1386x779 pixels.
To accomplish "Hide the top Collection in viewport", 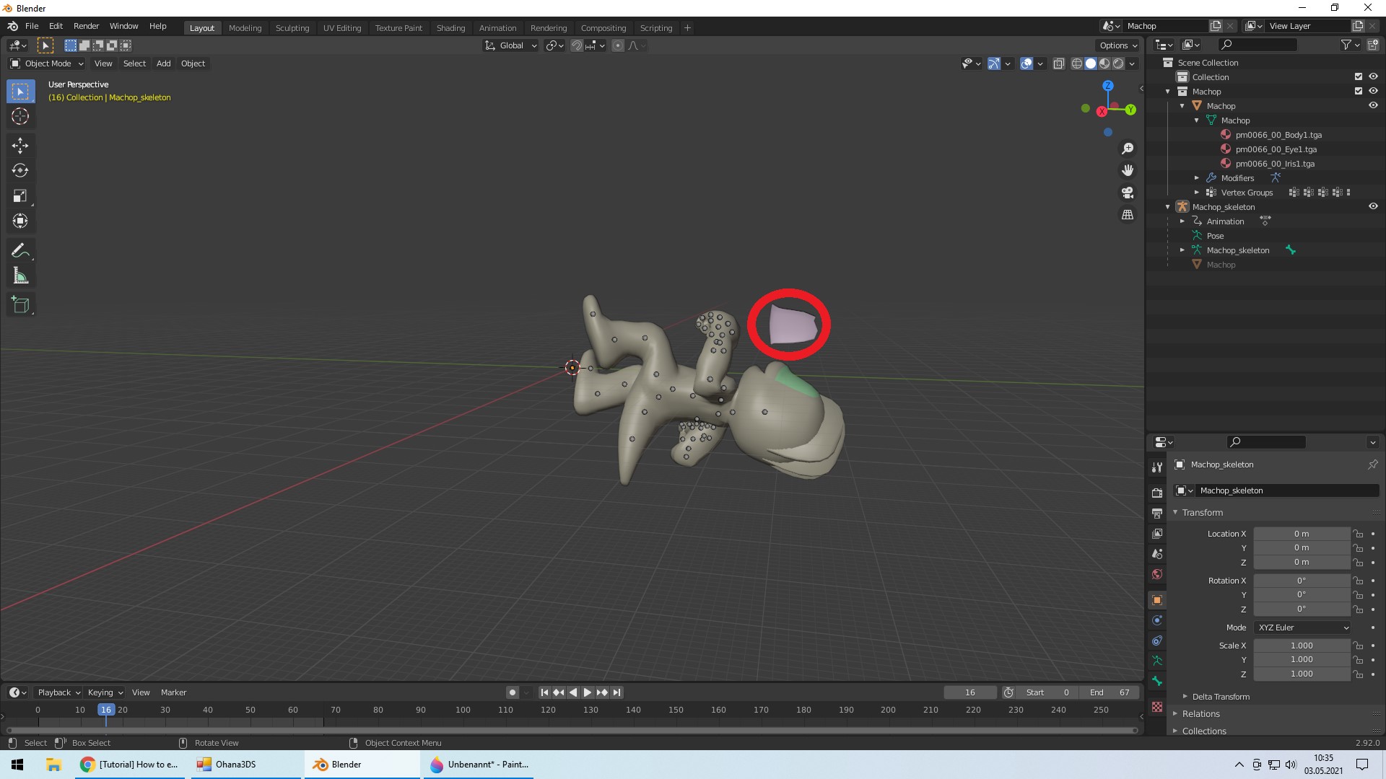I will coord(1373,77).
